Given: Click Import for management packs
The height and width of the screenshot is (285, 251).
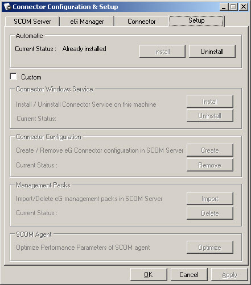Looking at the screenshot, I should (210, 199).
